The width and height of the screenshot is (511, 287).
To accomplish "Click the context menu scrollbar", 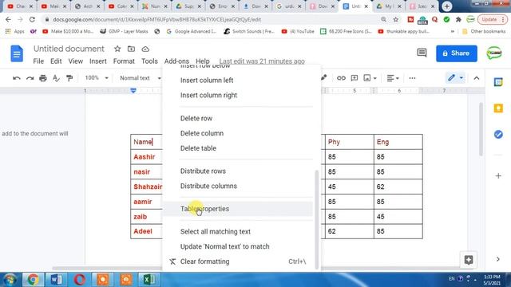I will pyautogui.click(x=316, y=220).
